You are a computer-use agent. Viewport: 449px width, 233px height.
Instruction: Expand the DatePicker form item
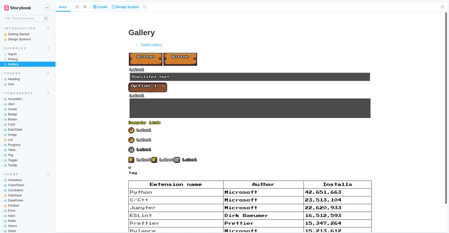click(x=16, y=201)
